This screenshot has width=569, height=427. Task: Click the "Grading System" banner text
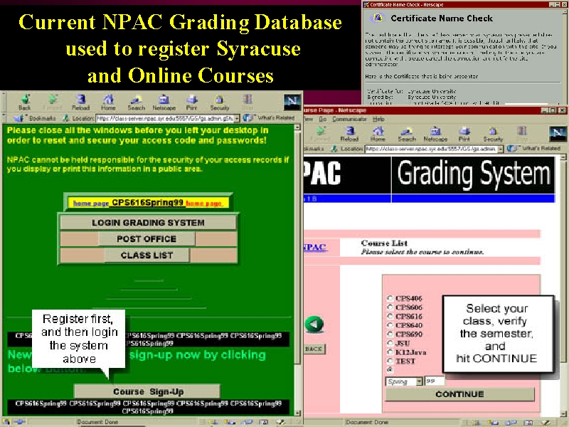click(474, 174)
